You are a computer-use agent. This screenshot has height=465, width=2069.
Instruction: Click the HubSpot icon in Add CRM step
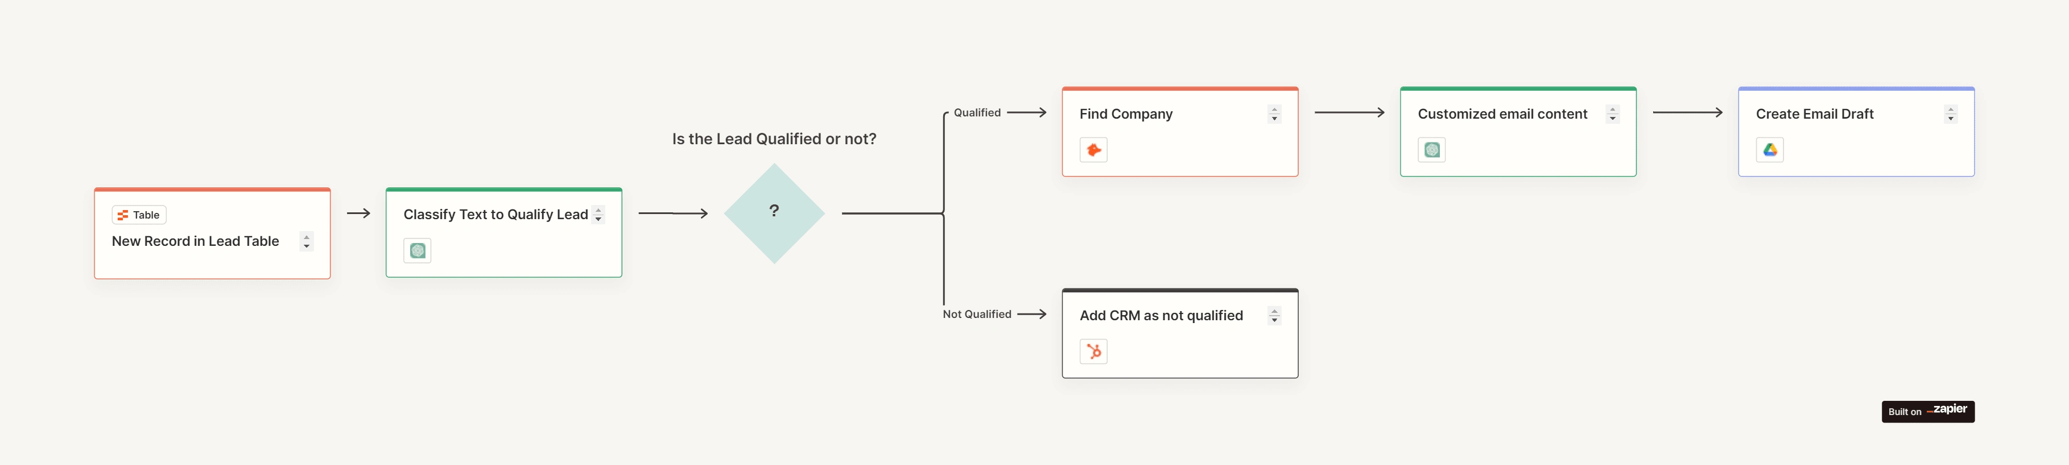[x=1093, y=351]
